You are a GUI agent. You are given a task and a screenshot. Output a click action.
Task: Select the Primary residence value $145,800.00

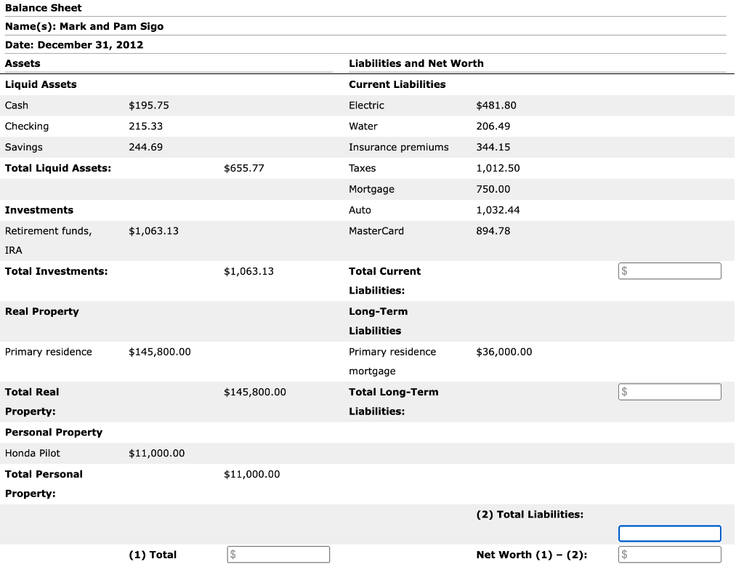click(x=161, y=351)
